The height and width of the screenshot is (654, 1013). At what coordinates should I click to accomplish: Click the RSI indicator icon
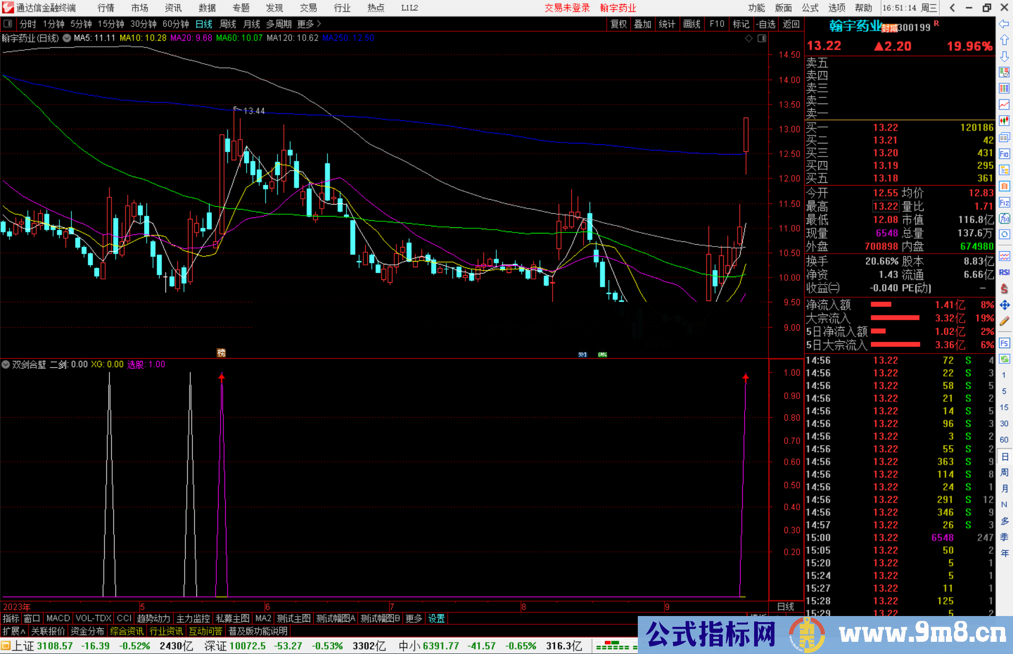coord(1004,272)
